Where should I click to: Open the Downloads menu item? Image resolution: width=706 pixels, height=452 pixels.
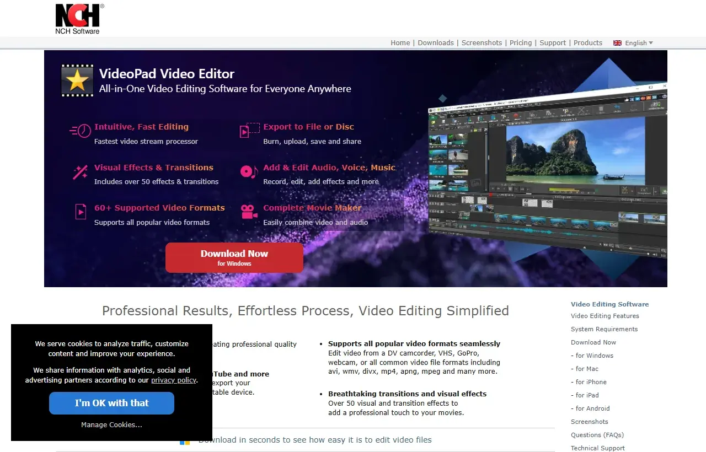(x=436, y=43)
